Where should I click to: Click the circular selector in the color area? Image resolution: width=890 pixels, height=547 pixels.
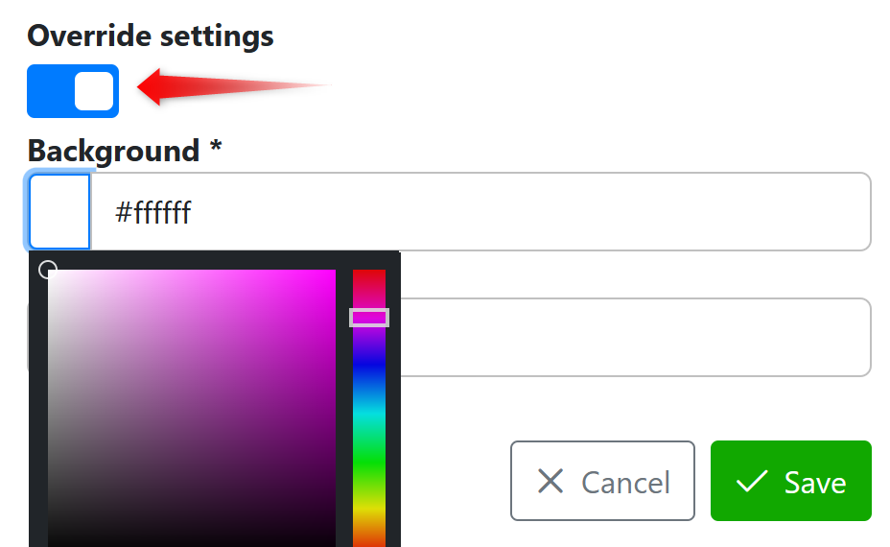[48, 270]
